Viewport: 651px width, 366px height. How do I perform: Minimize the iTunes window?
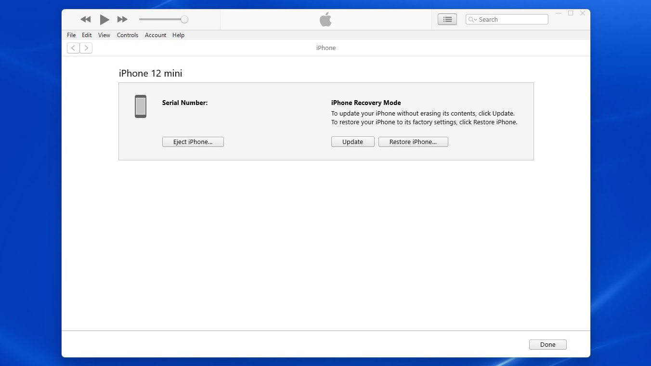click(559, 13)
